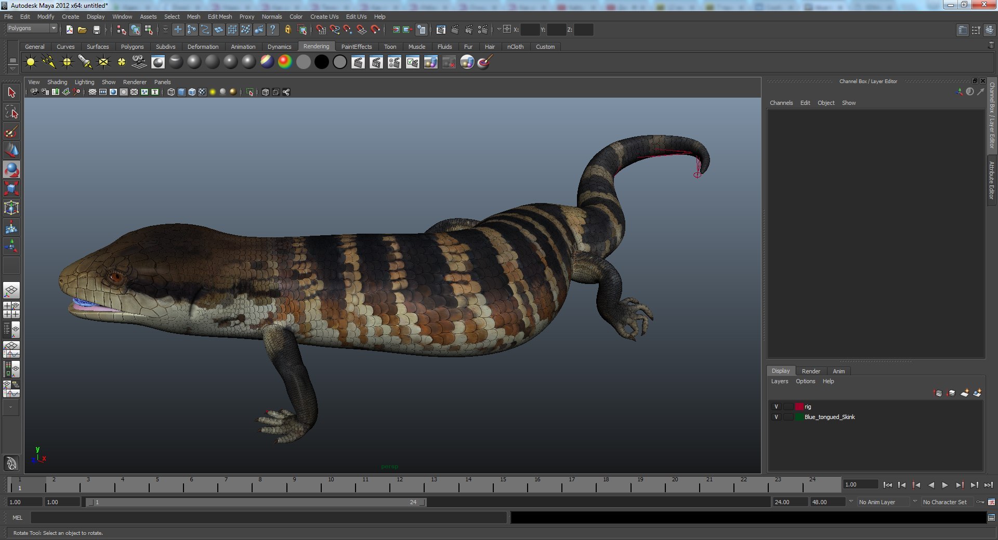Toggle visibility V of rig layer
Screen dimensions: 998x540
pos(776,407)
